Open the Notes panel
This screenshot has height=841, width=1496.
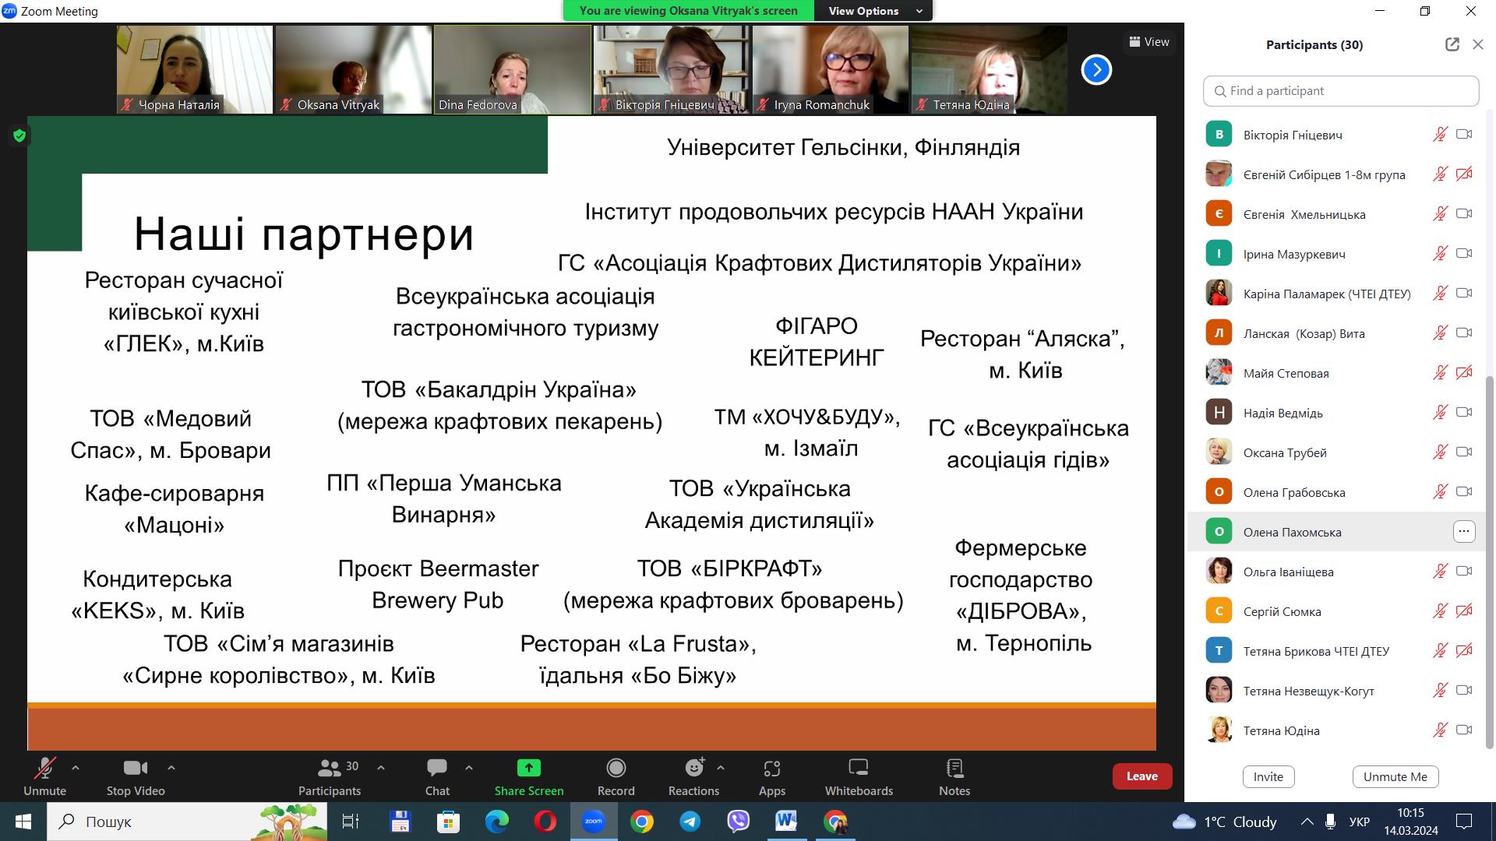point(954,777)
